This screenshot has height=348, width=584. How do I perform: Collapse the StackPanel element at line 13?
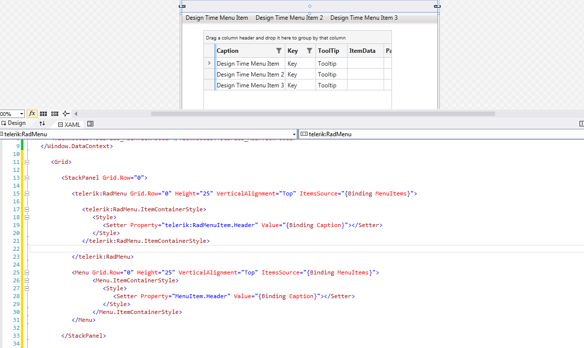coord(27,178)
